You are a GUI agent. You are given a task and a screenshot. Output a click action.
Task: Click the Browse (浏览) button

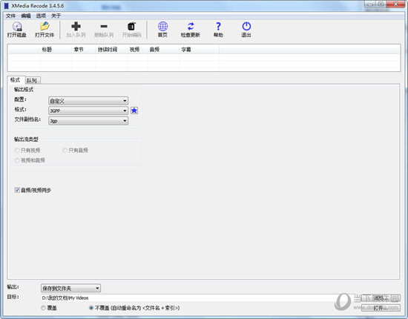point(381,298)
